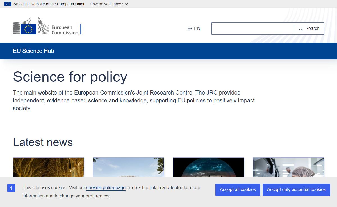Accept only essential cookies
Image resolution: width=337 pixels, height=207 pixels.
(x=296, y=190)
